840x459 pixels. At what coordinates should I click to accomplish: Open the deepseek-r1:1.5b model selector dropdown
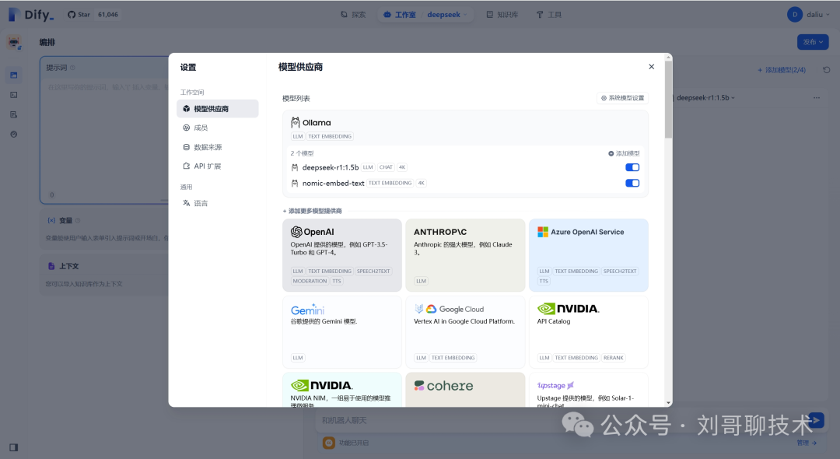point(705,98)
